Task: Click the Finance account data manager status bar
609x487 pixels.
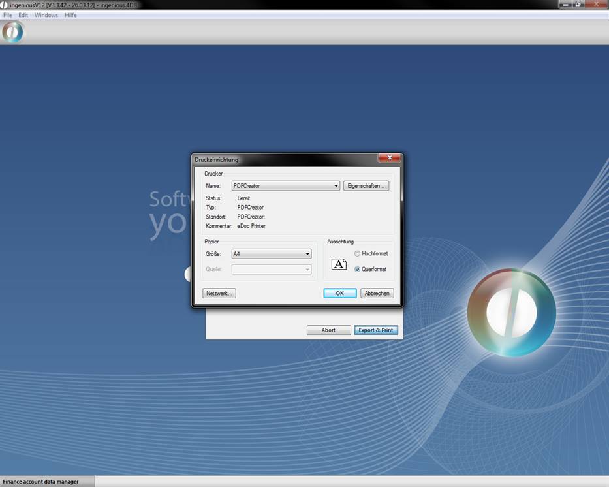Action: point(41,482)
